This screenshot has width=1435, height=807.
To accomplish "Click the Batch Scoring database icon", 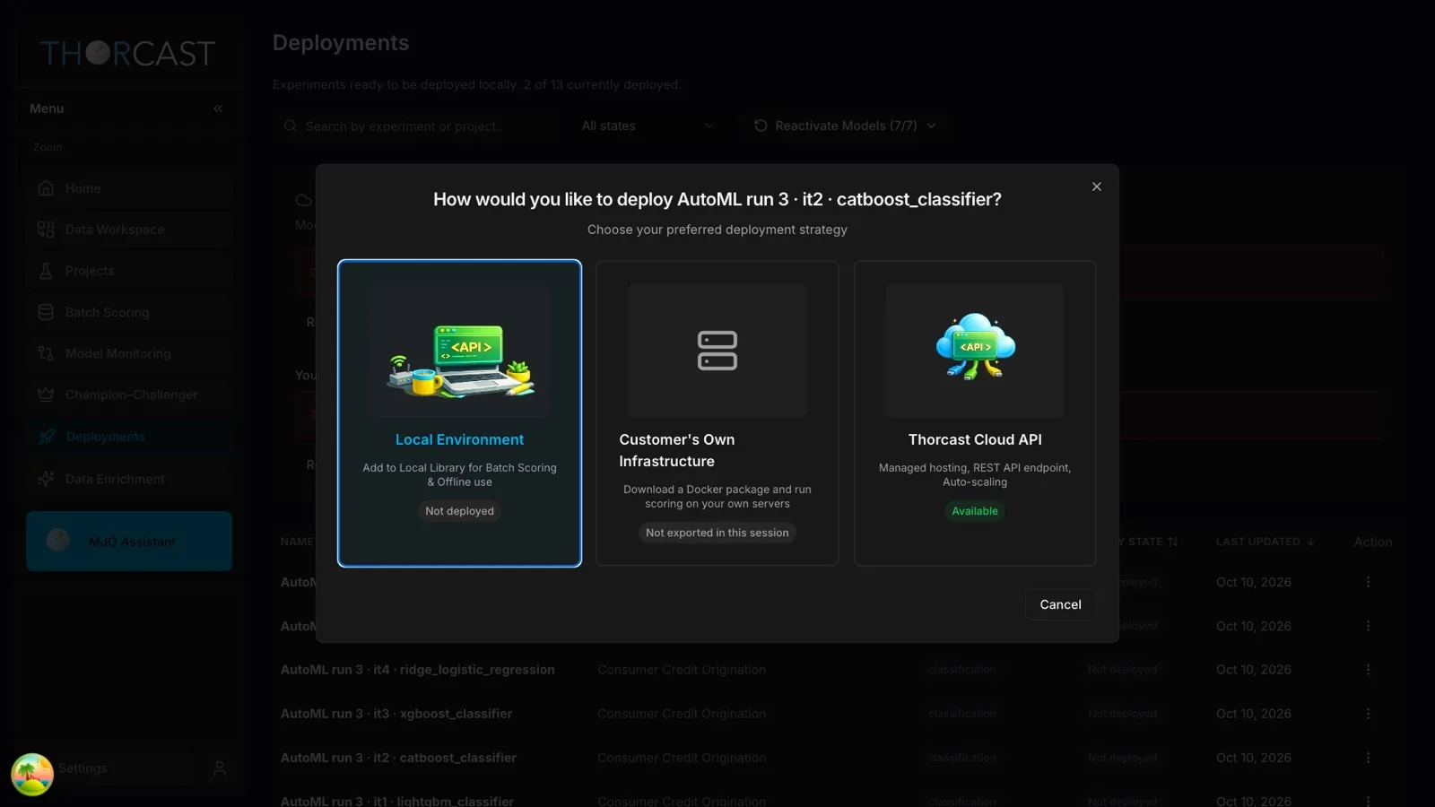I will pyautogui.click(x=46, y=312).
